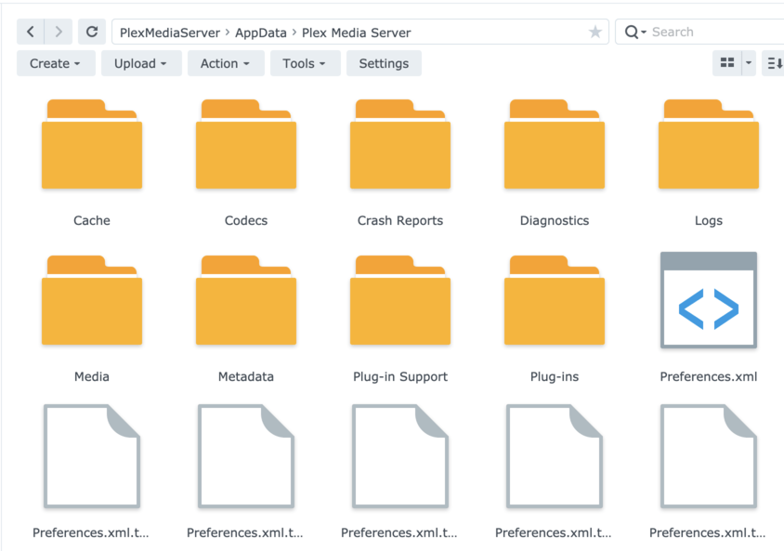This screenshot has height=551, width=784.
Task: Click the Cache folder name
Action: pos(92,220)
